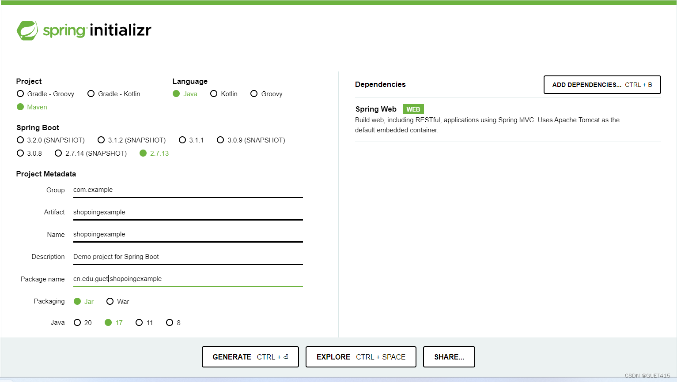Click the Dependencies heading
The height and width of the screenshot is (382, 677).
point(380,84)
